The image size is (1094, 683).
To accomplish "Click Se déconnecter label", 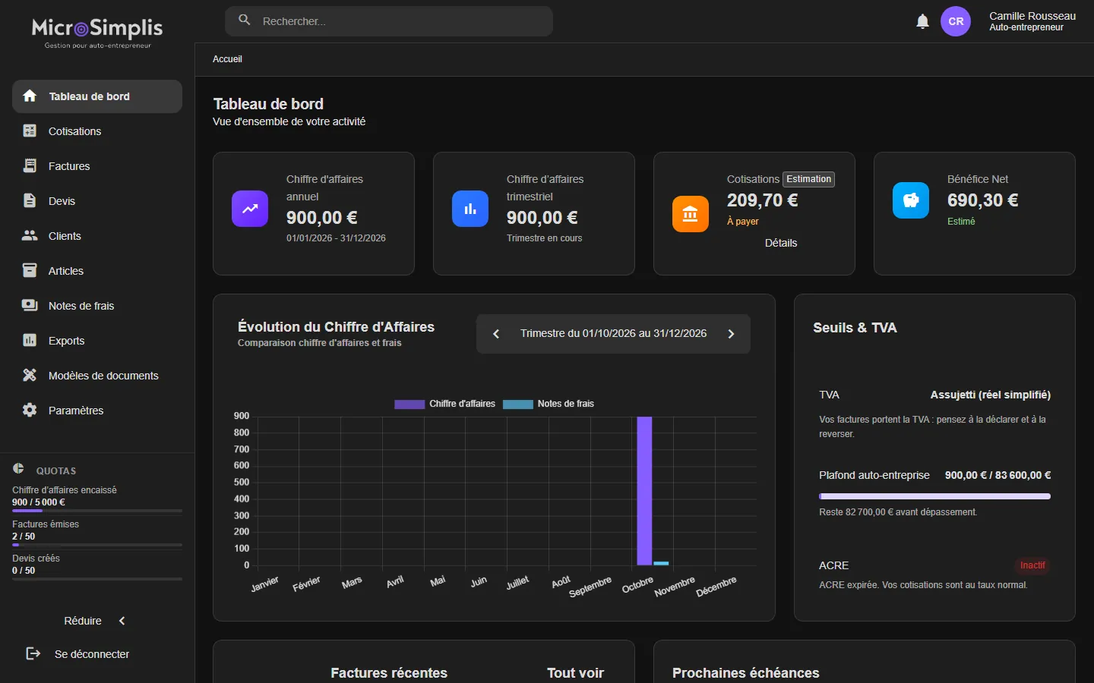I will pyautogui.click(x=92, y=654).
